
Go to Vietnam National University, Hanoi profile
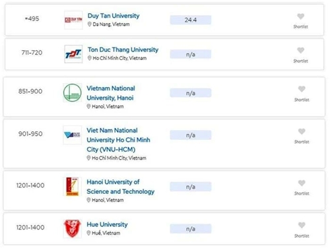(111, 93)
